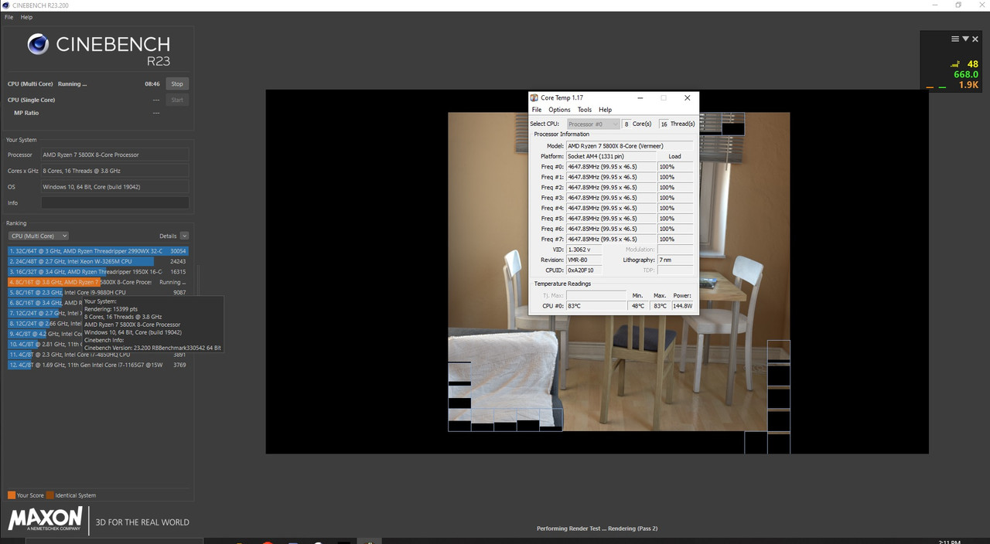Image resolution: width=990 pixels, height=544 pixels.
Task: Click the overlay widget hamburger menu icon
Action: point(955,39)
